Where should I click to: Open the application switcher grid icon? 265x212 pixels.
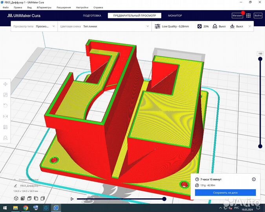pos(248,16)
